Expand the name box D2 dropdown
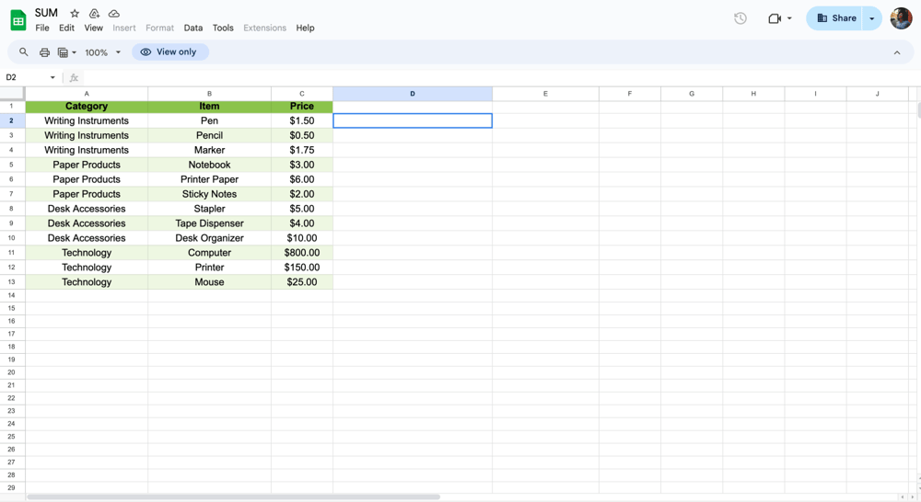Screen dimensions: 921x502 (x=52, y=78)
